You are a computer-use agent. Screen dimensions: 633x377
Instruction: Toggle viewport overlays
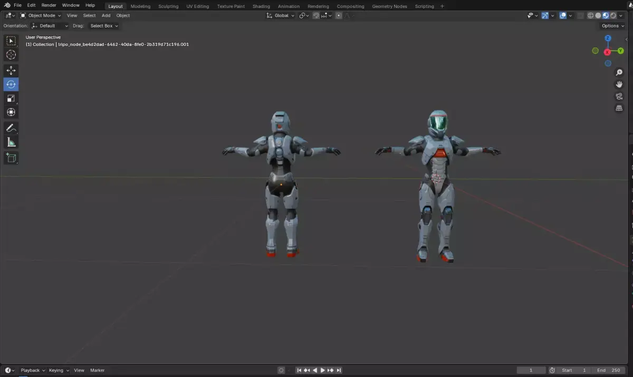coord(563,15)
